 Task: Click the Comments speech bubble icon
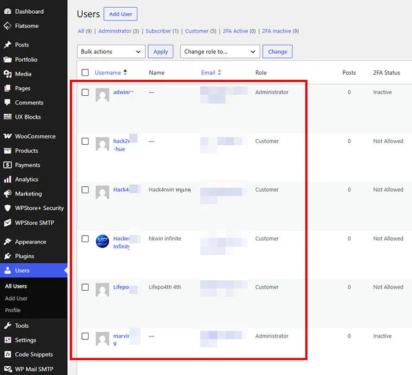pyautogui.click(x=8, y=102)
